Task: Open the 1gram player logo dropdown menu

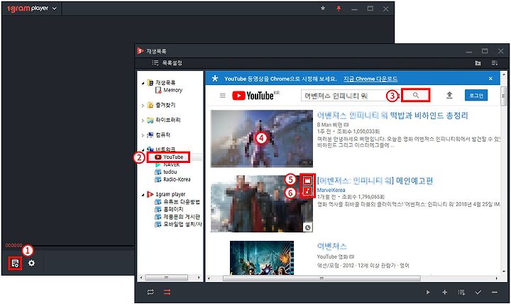Action: 32,9
